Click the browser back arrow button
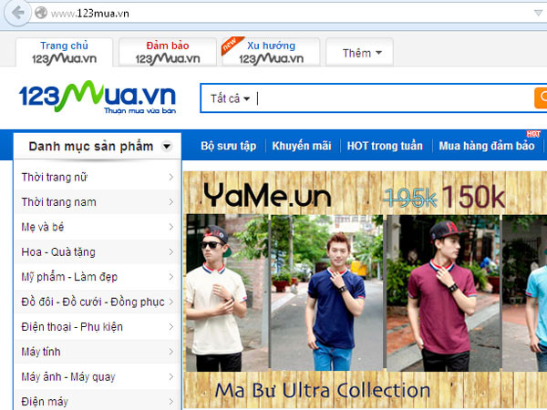Image resolution: width=547 pixels, height=410 pixels. click(x=17, y=13)
